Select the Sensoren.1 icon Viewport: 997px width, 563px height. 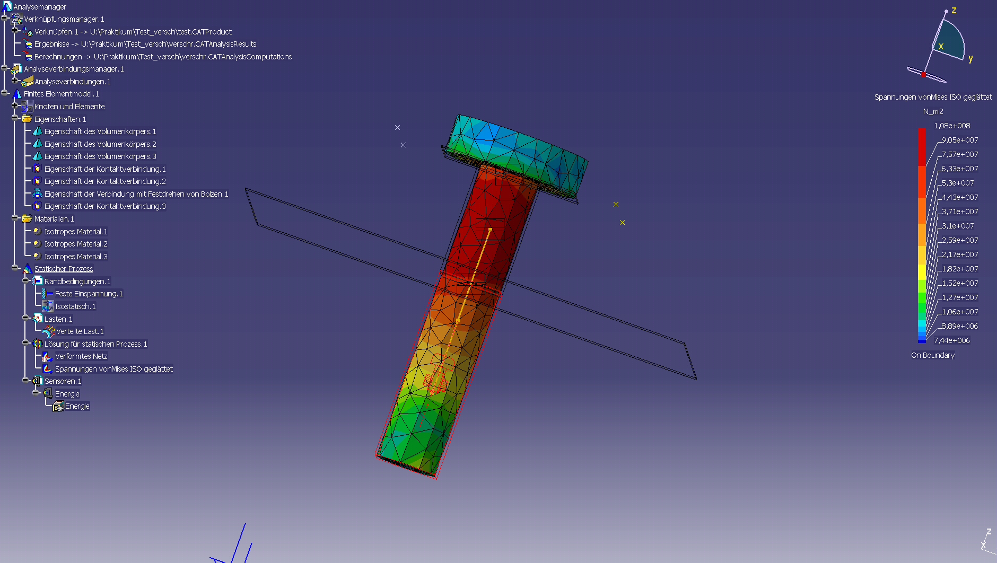click(37, 381)
